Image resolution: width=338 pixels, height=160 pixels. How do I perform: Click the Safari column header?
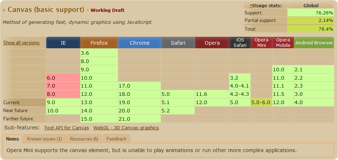[178, 43]
